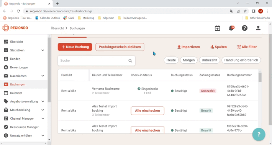Open the user account profile icon

[x=258, y=28]
